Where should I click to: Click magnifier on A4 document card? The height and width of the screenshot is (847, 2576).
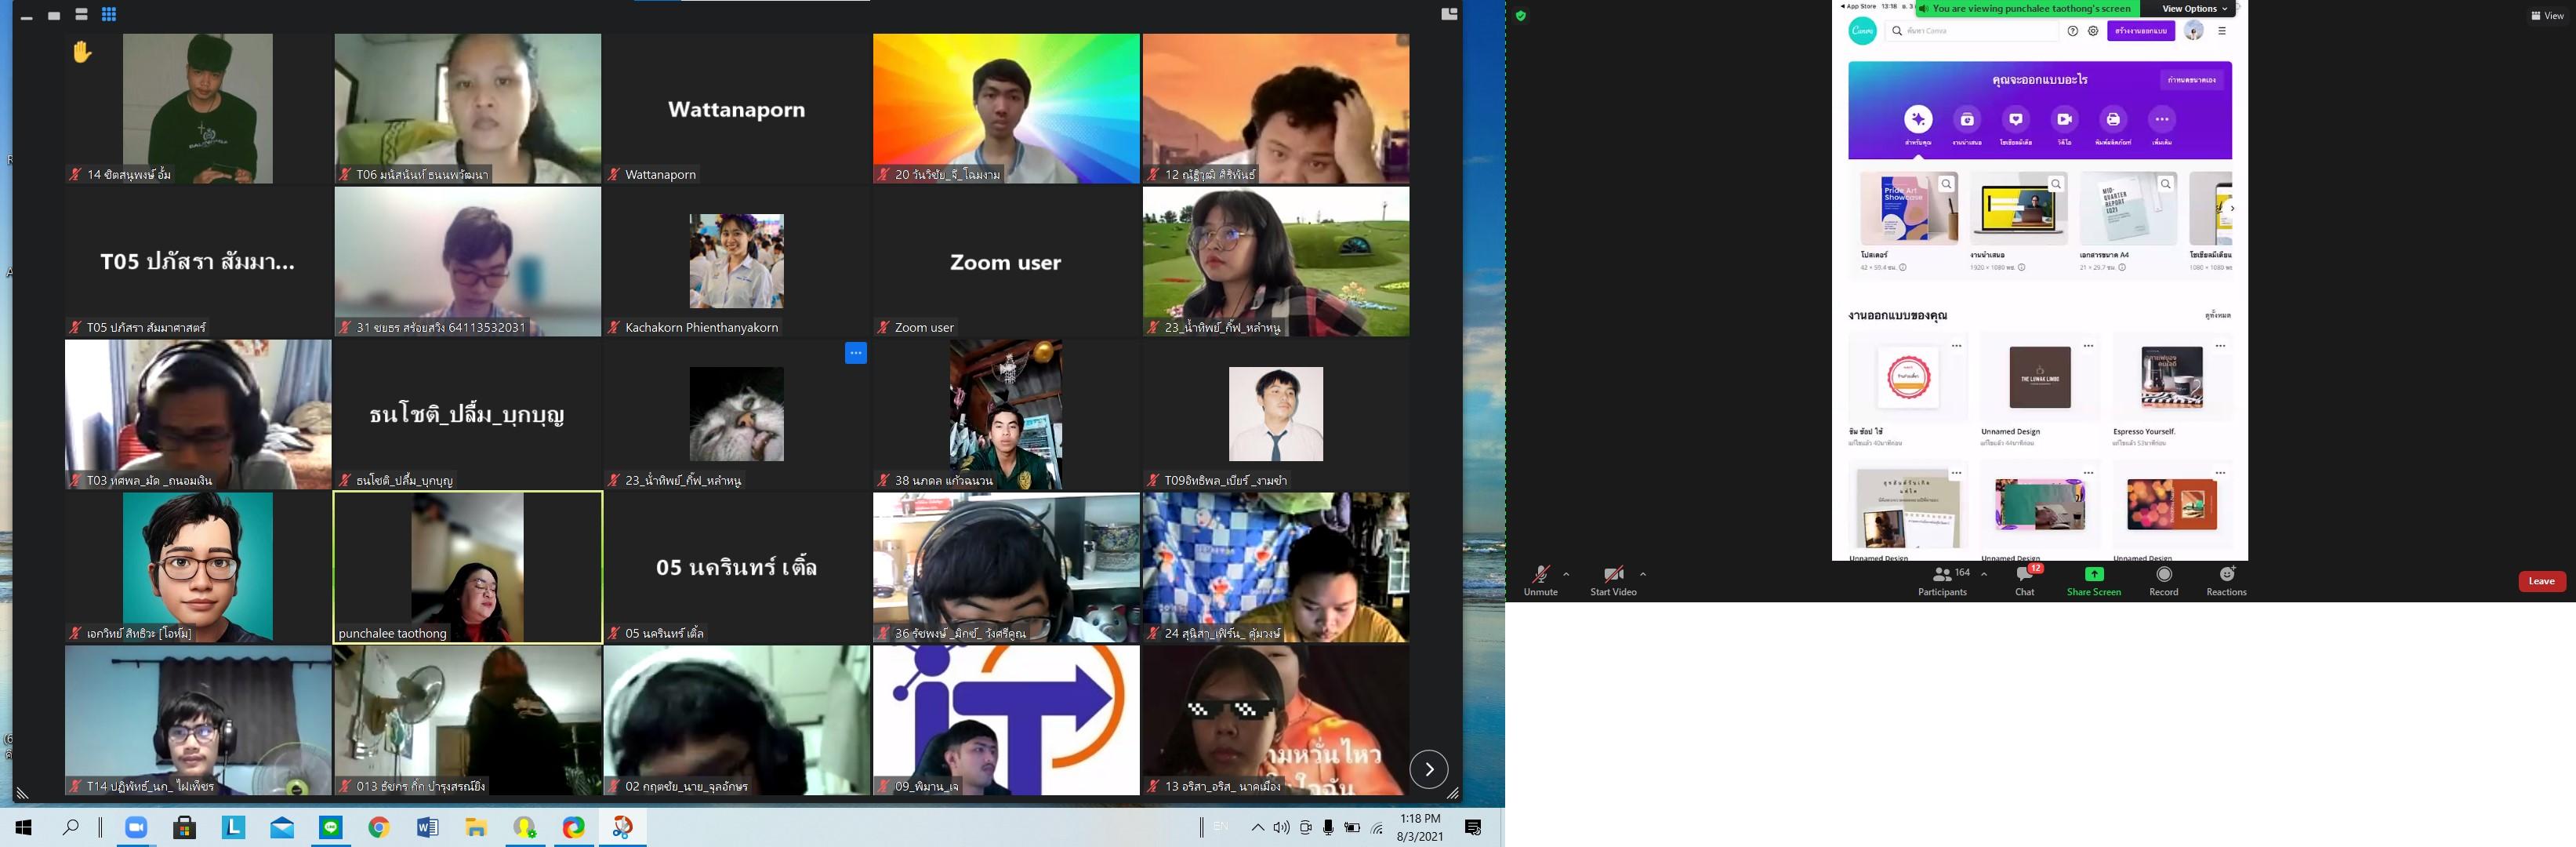tap(2166, 184)
